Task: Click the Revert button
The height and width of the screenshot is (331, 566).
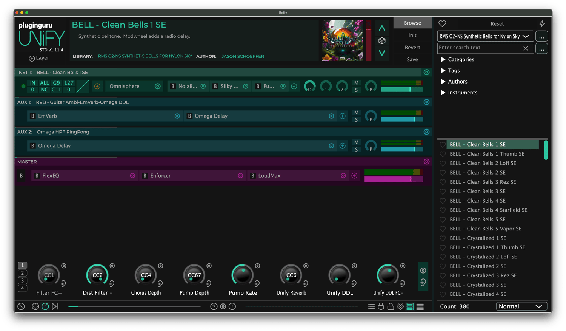Action: click(412, 48)
